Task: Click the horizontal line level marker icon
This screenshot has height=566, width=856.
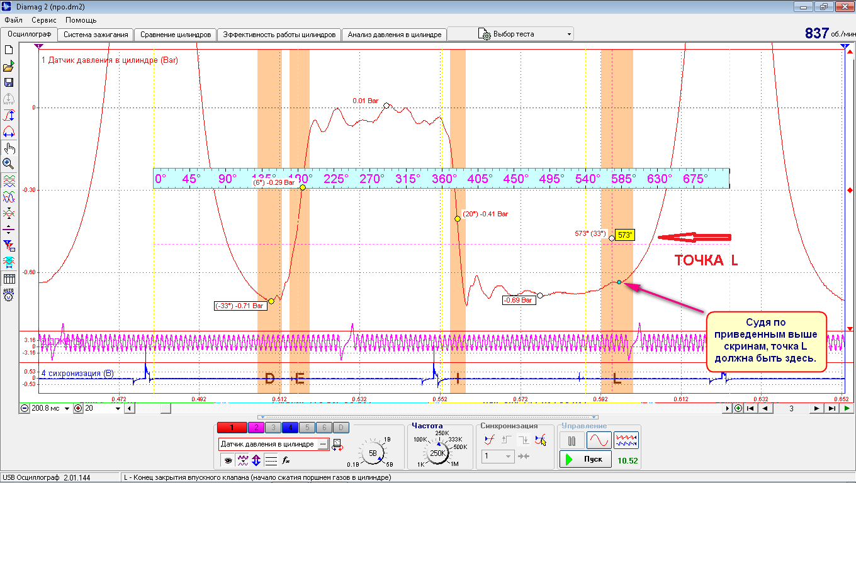Action: pyautogui.click(x=9, y=230)
